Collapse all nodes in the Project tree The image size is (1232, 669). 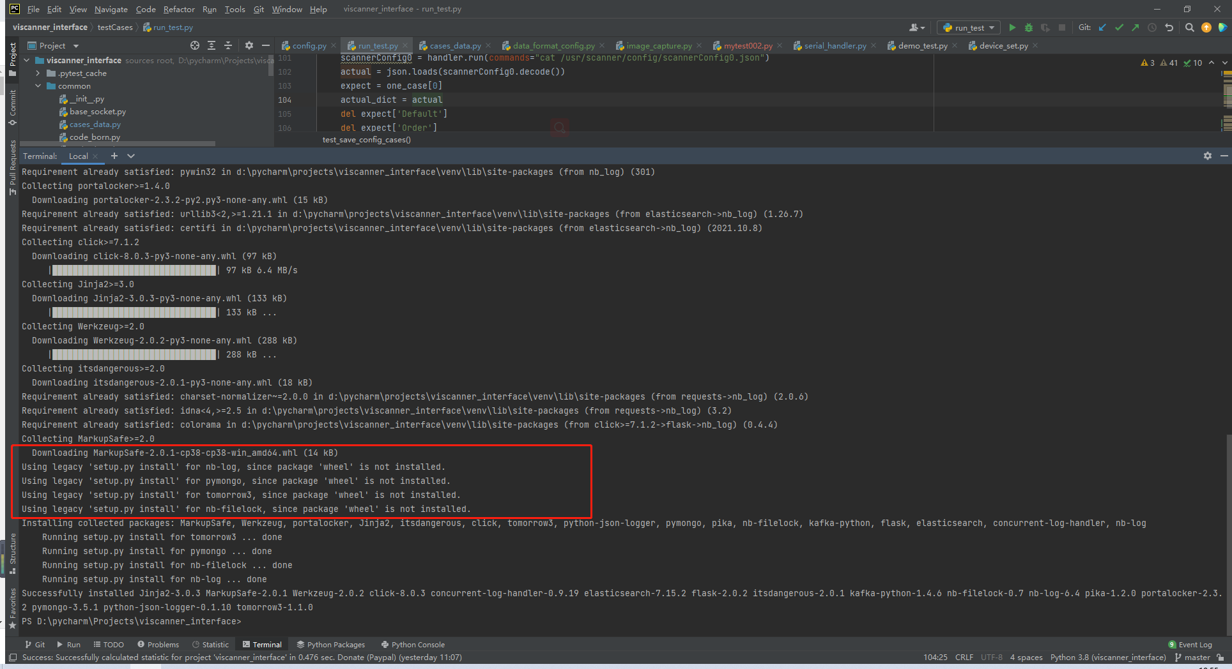[228, 45]
